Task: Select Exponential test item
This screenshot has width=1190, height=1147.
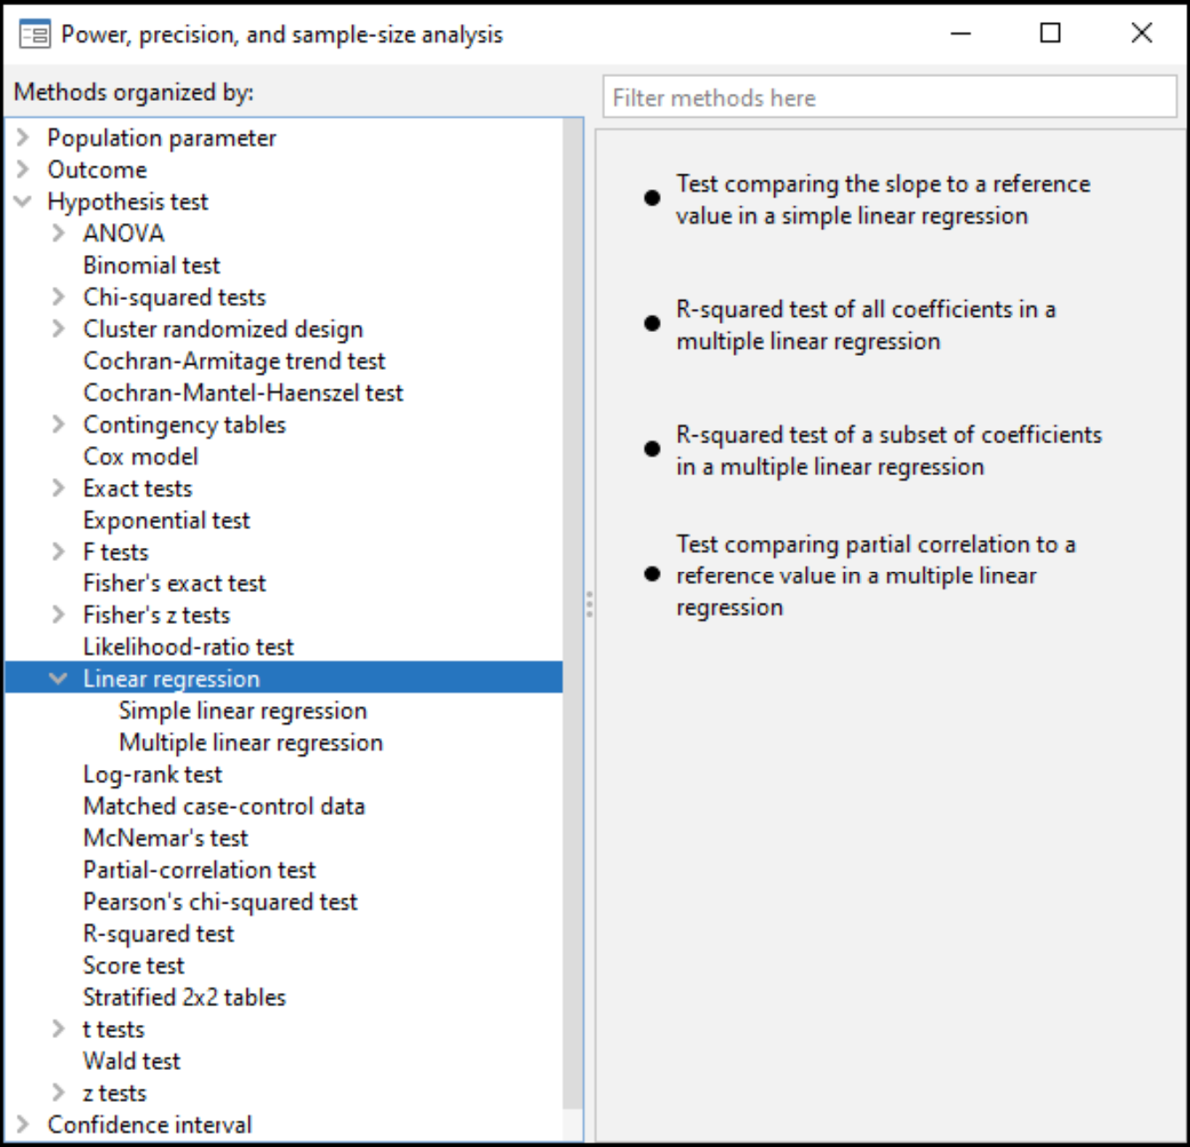Action: (x=166, y=520)
